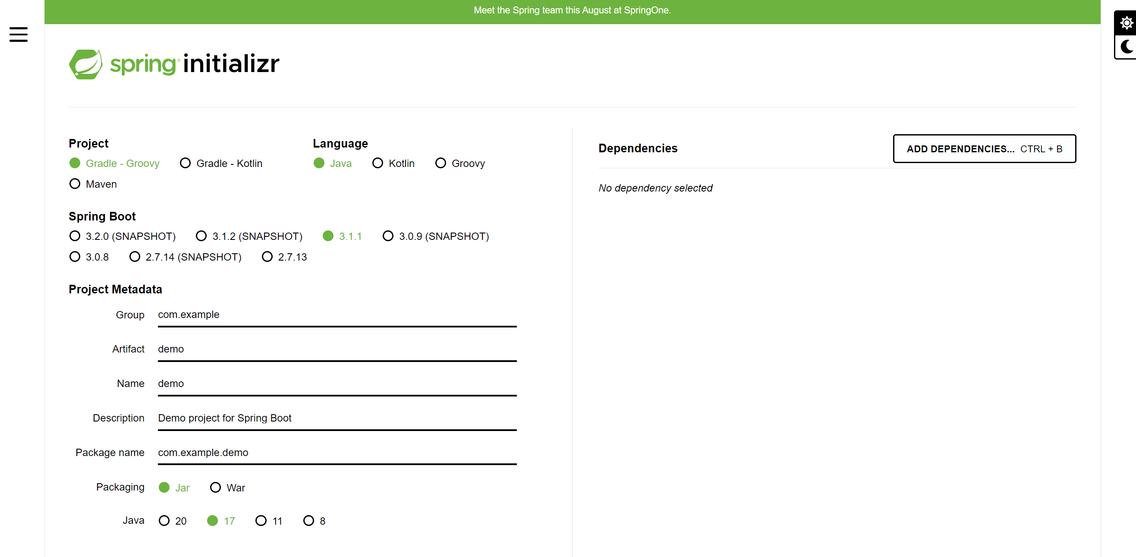Click the 'No dependency selected' text
The width and height of the screenshot is (1136, 557).
655,188
